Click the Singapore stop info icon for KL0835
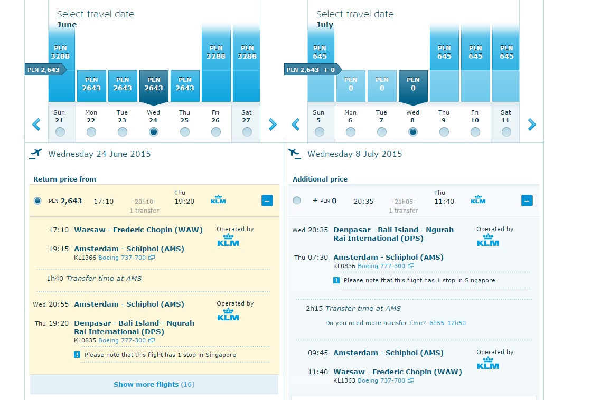Screen dimensions: 591x400 [x=77, y=355]
